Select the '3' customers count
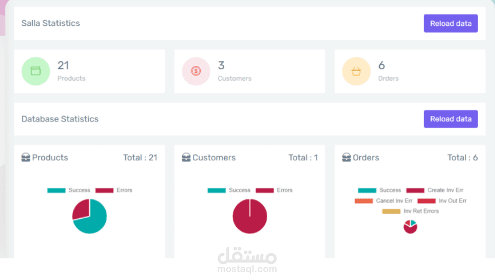This screenshot has height=280, width=495. click(x=221, y=65)
